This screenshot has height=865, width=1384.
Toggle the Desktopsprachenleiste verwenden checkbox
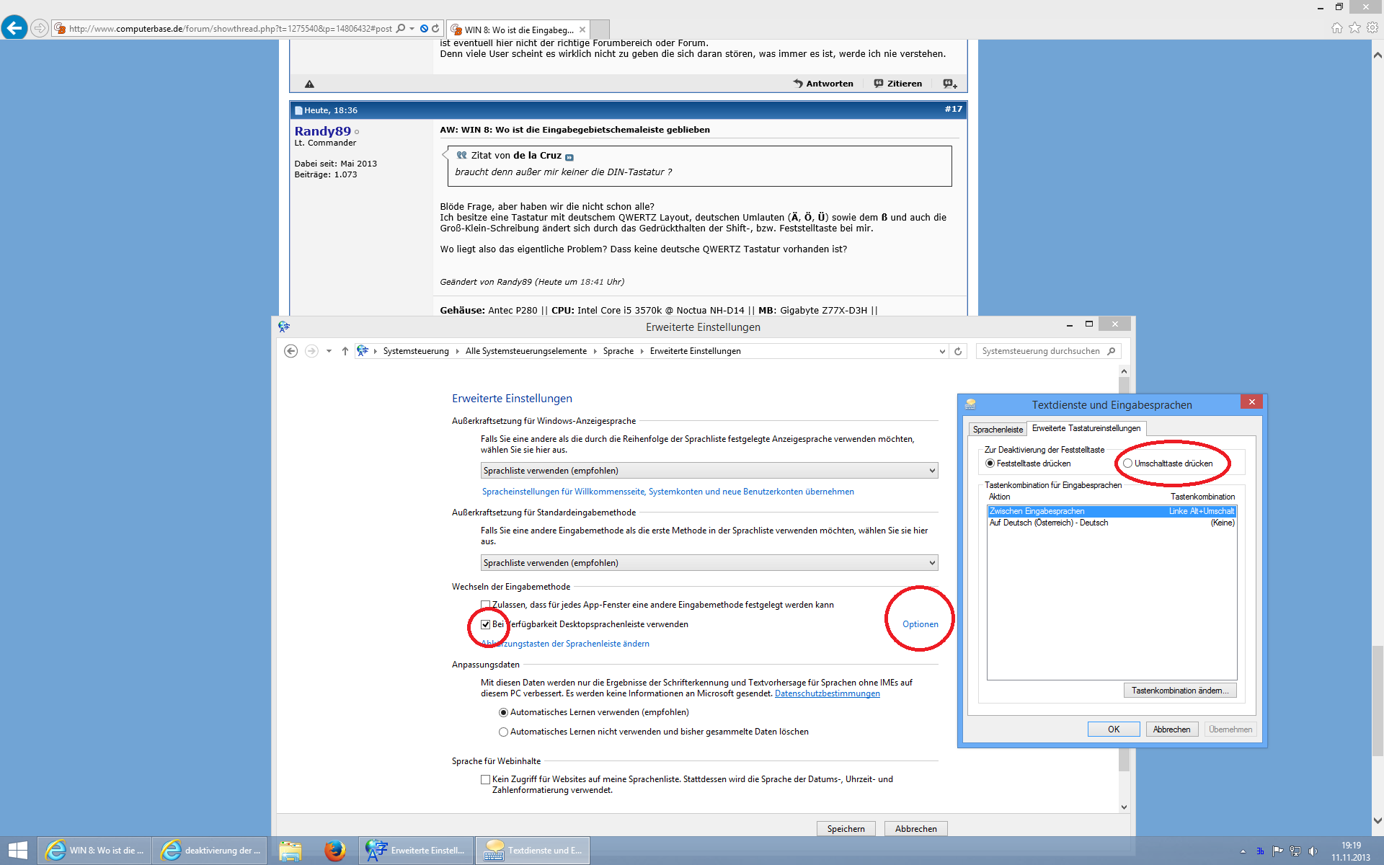[486, 624]
